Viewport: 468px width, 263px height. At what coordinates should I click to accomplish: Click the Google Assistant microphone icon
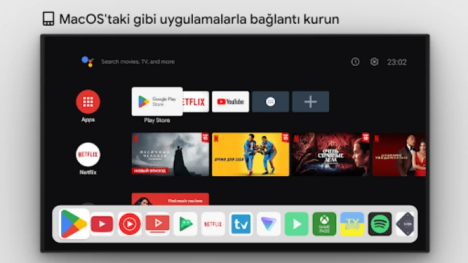pos(88,62)
